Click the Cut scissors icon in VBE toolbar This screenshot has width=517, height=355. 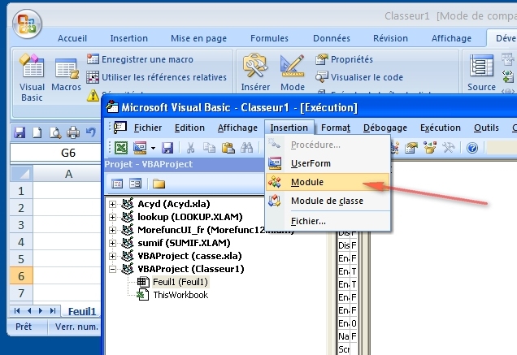[190, 148]
